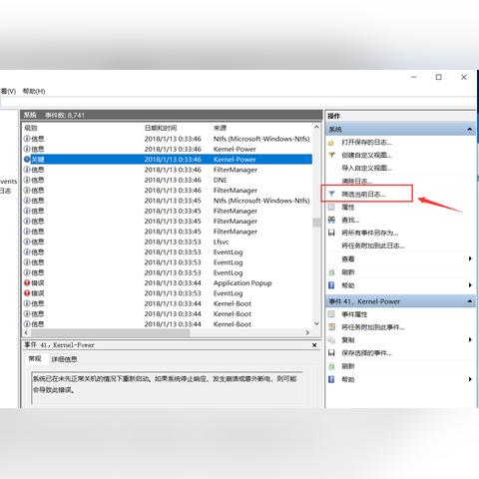Select the 常规 tab

pos(35,358)
